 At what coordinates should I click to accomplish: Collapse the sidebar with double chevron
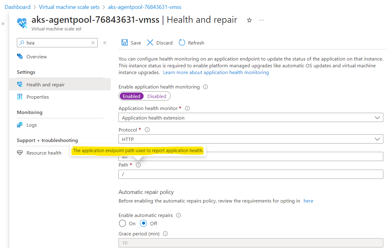105,43
